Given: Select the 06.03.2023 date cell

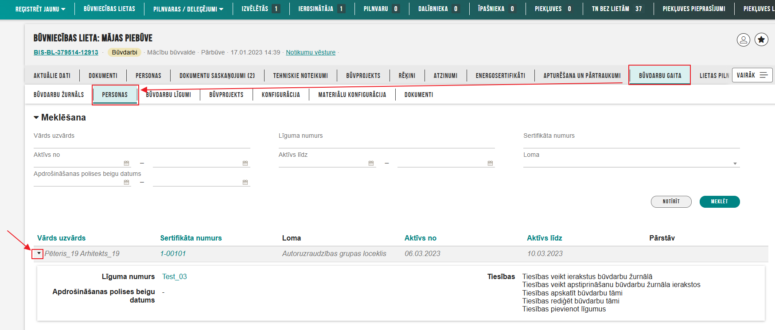Looking at the screenshot, I should 422,253.
